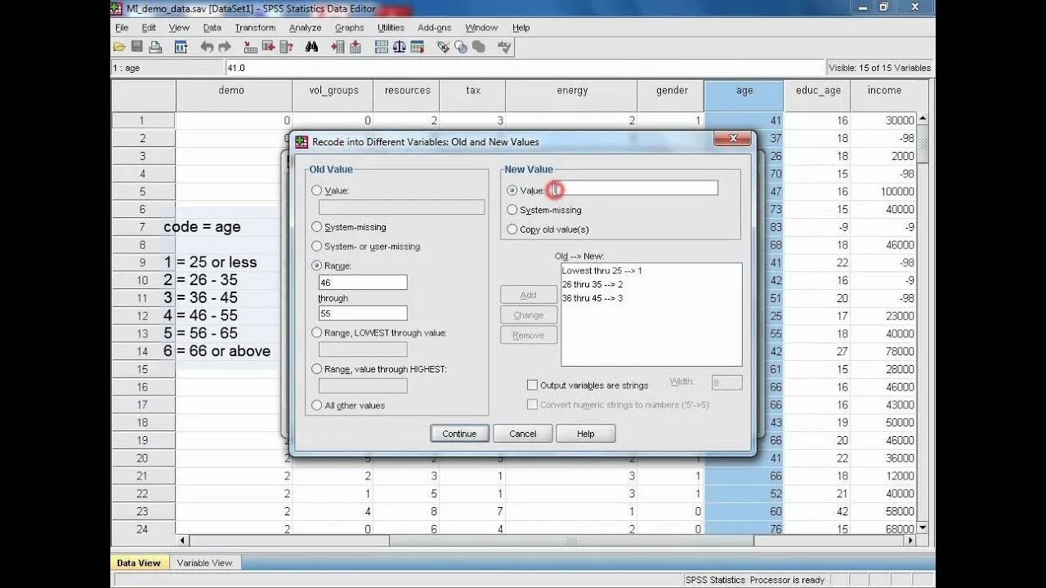
Task: Open the File menu
Action: click(122, 28)
